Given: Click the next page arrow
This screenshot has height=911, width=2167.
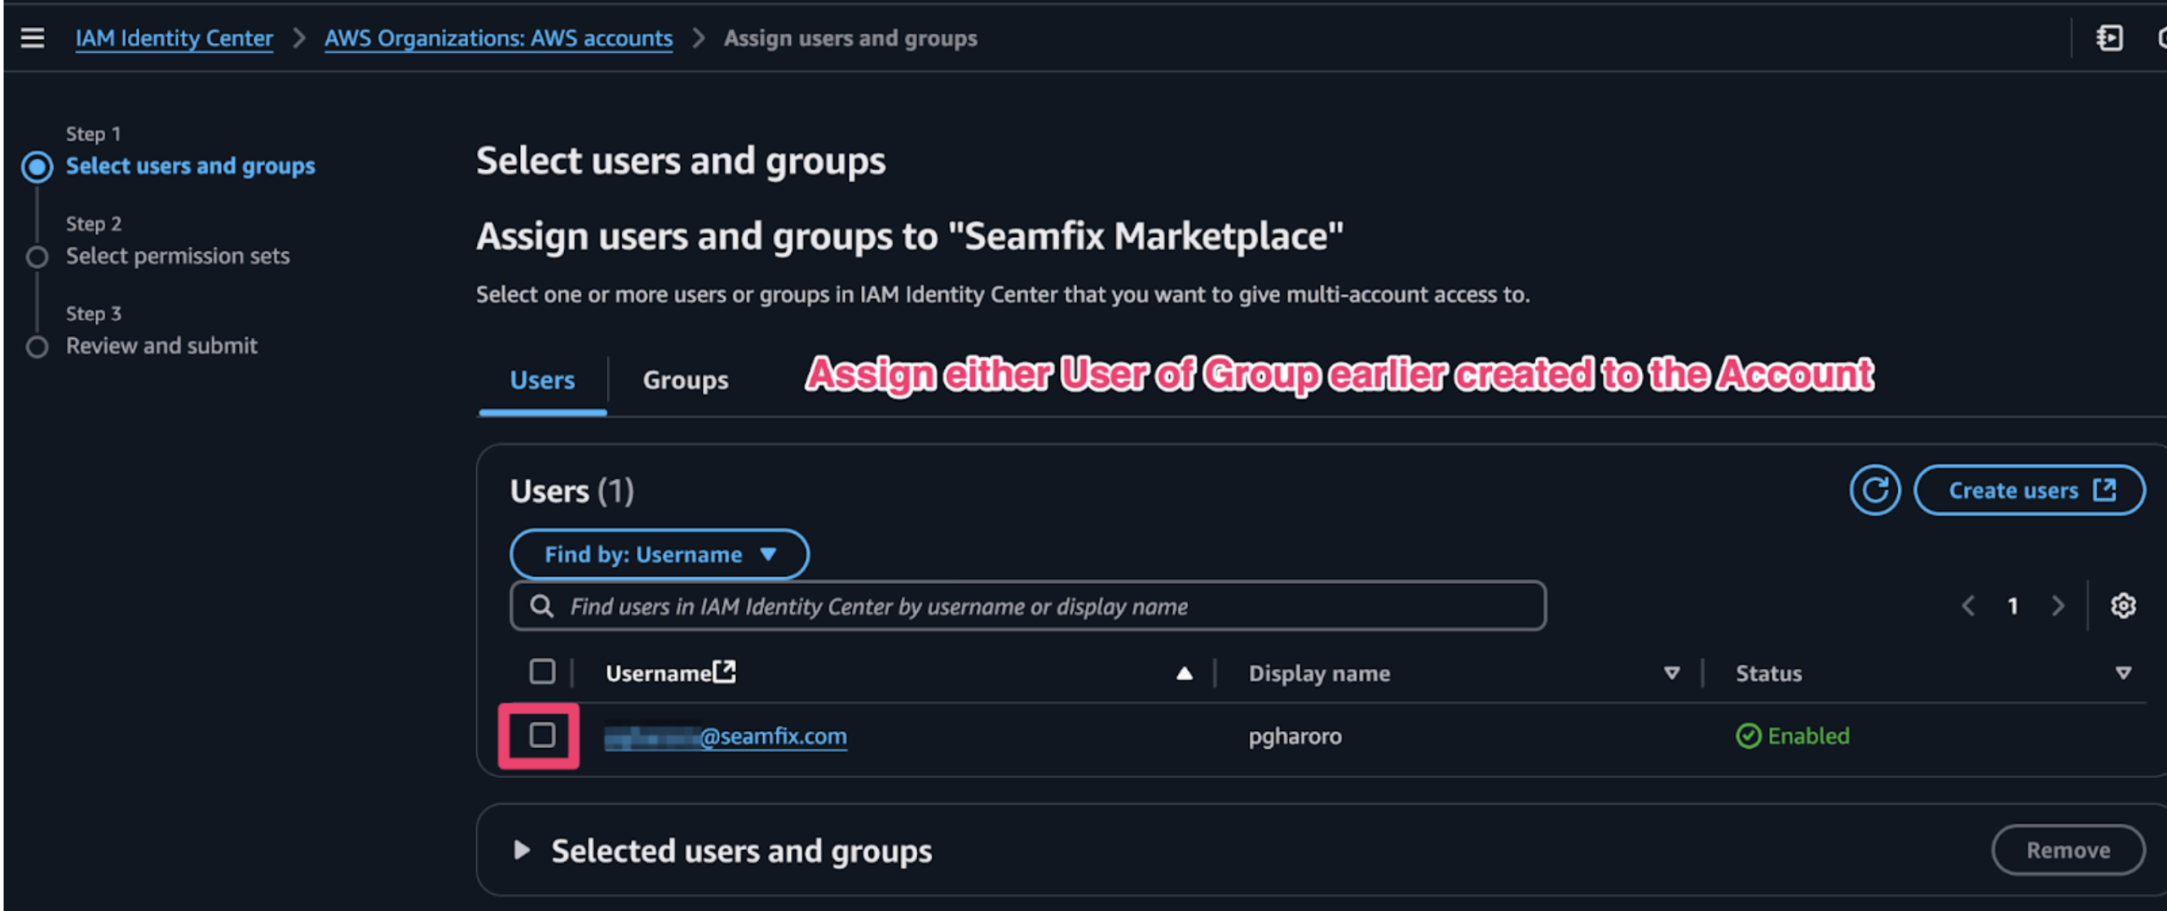Looking at the screenshot, I should coord(2058,605).
